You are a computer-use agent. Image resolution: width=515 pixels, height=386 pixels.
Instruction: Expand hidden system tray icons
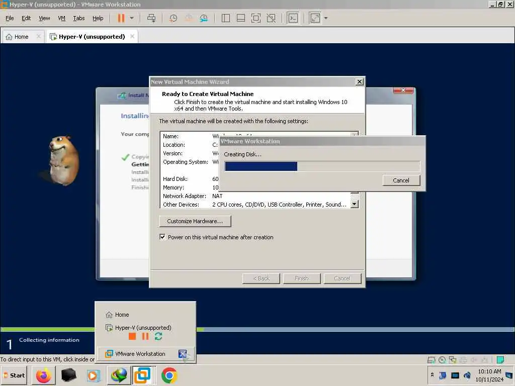(x=432, y=375)
